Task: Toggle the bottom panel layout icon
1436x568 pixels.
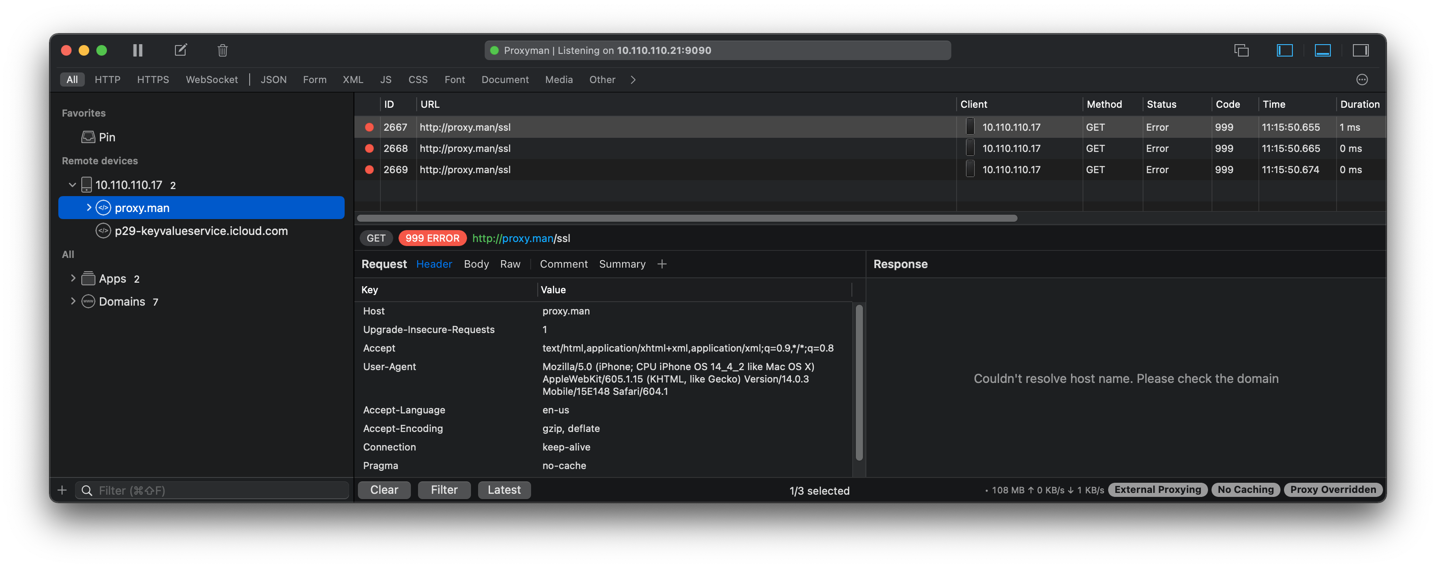Action: click(x=1322, y=50)
